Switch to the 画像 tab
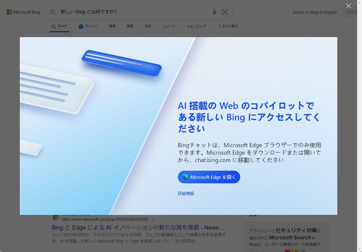The width and height of the screenshot is (362, 252). click(x=112, y=26)
